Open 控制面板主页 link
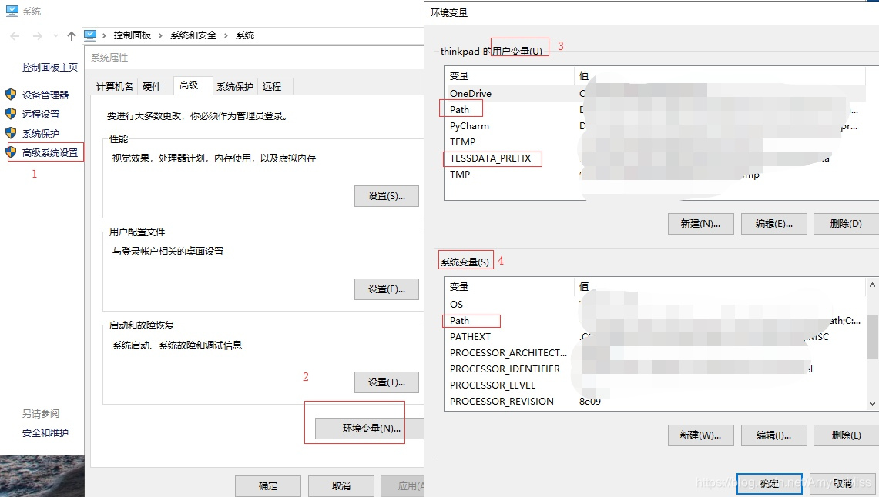 tap(50, 67)
